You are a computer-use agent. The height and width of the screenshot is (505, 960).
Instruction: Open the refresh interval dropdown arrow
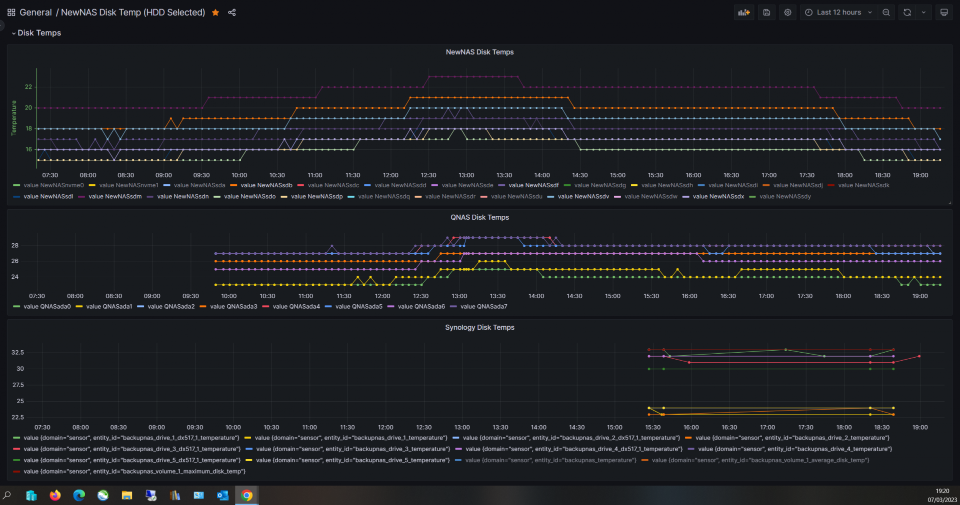(x=923, y=12)
